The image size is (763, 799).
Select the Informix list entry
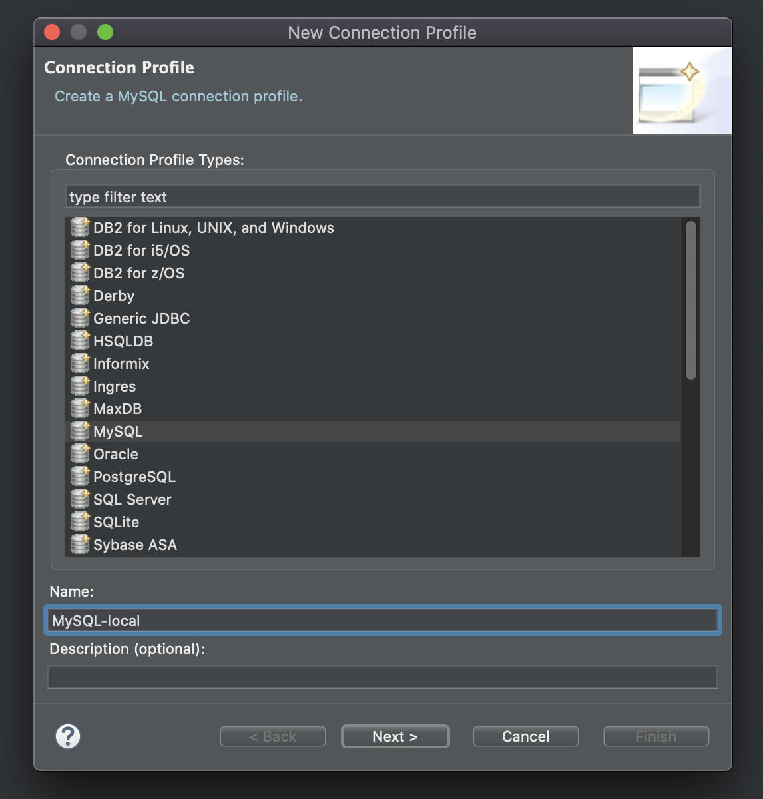tap(374, 364)
